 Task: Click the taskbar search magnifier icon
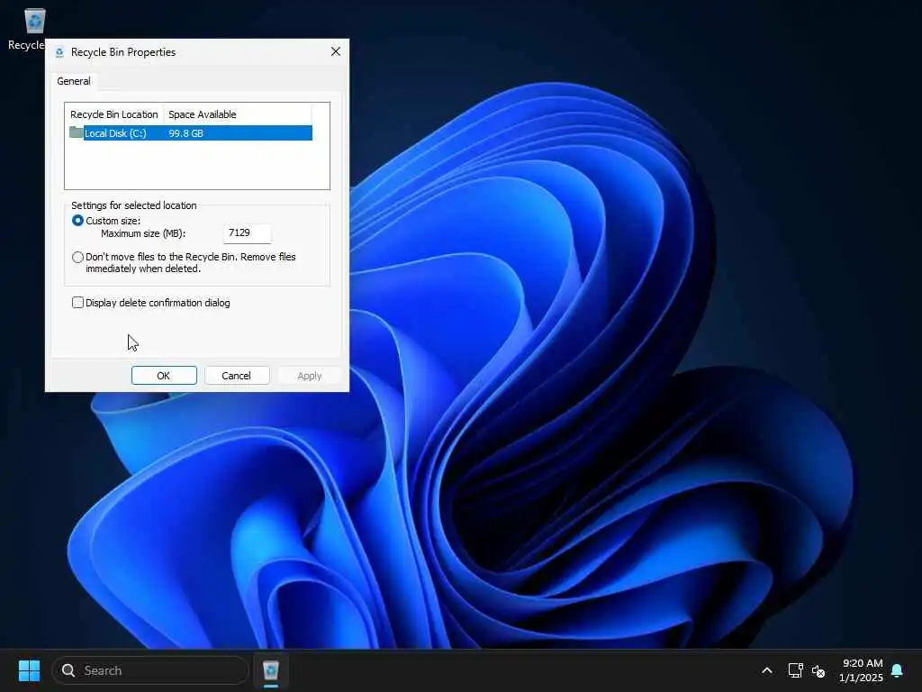coord(68,670)
